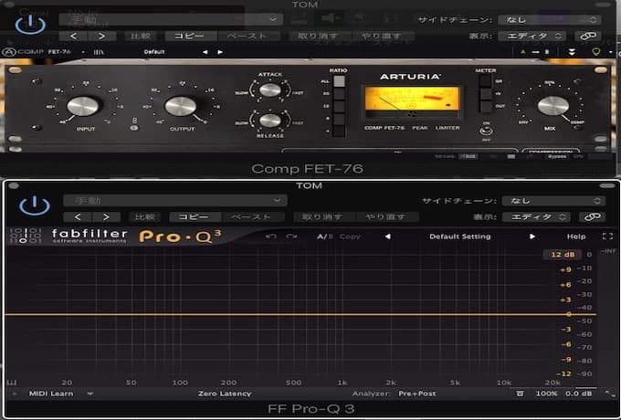Click MIDI Learn button
This screenshot has width=621, height=420.
[51, 394]
